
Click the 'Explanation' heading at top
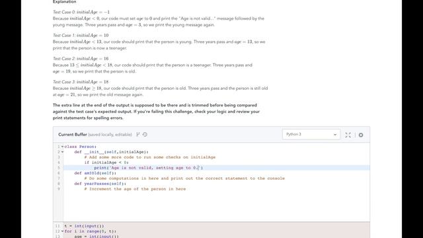click(x=65, y=2)
